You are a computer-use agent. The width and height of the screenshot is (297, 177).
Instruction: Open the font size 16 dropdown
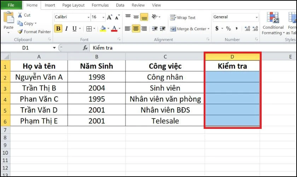pos(103,17)
